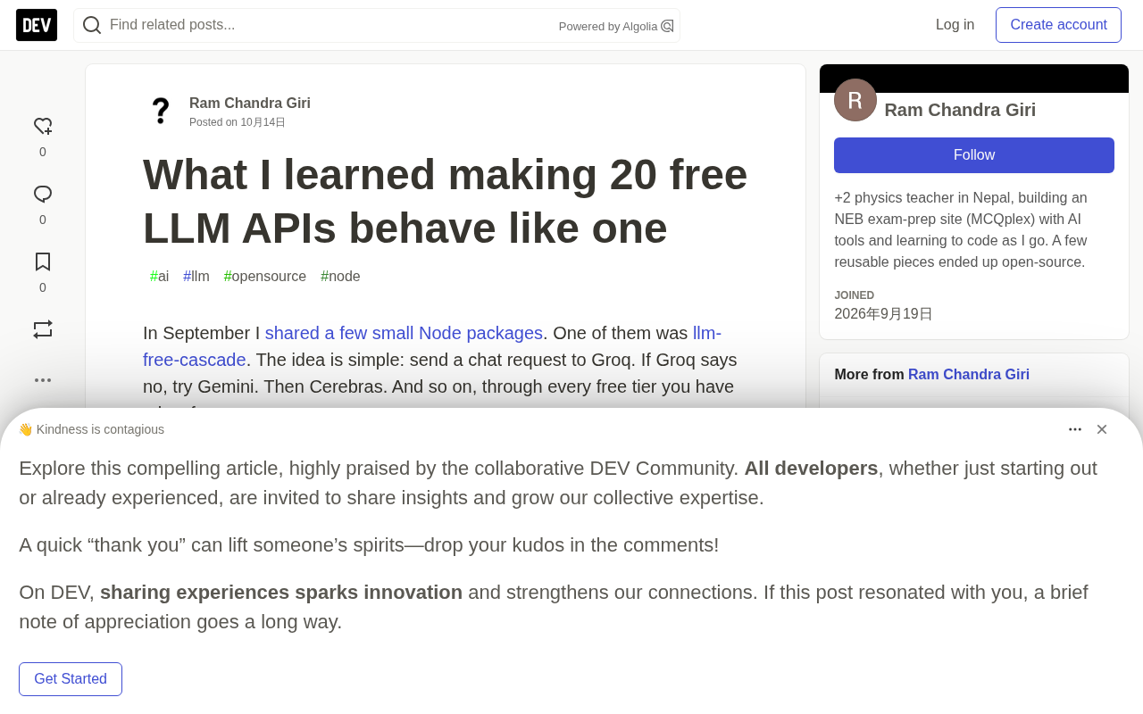Click the Get Started button
Screen dimensions: 1143x714
click(x=71, y=679)
